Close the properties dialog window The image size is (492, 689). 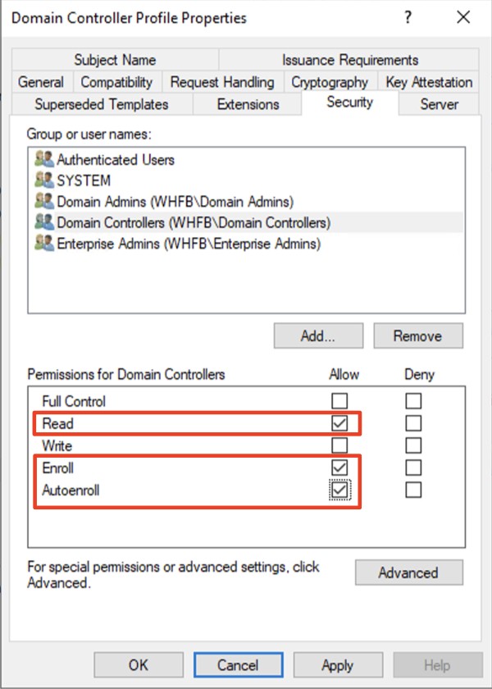(463, 17)
